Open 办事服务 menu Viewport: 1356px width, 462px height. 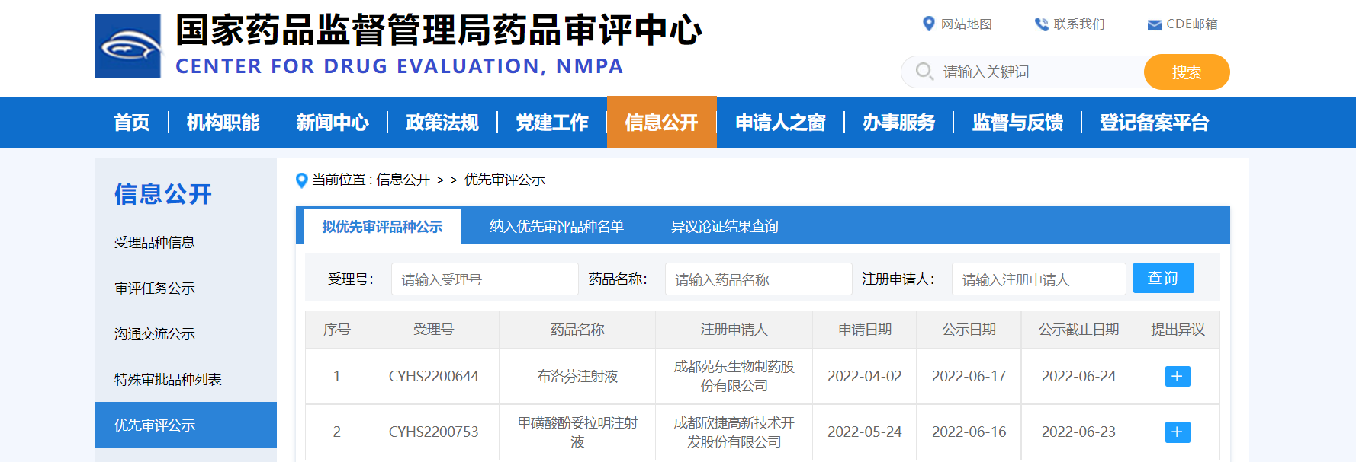pyautogui.click(x=898, y=123)
